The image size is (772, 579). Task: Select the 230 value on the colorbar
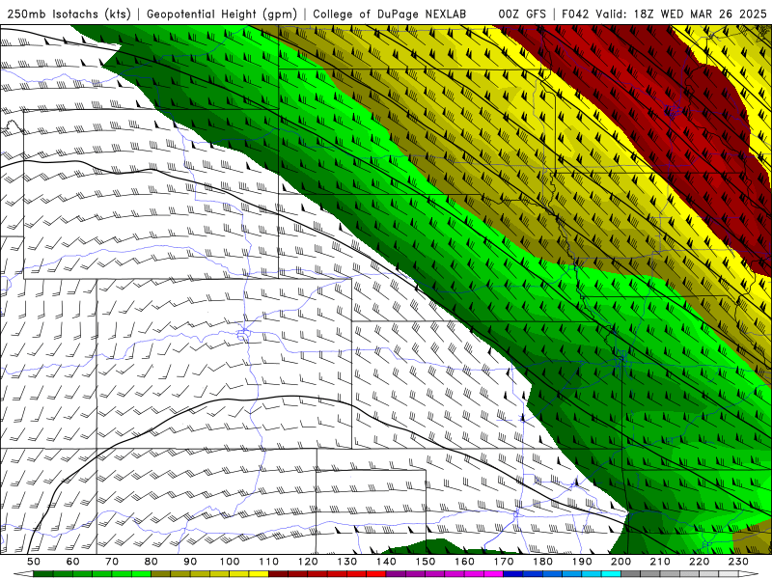tap(738, 562)
